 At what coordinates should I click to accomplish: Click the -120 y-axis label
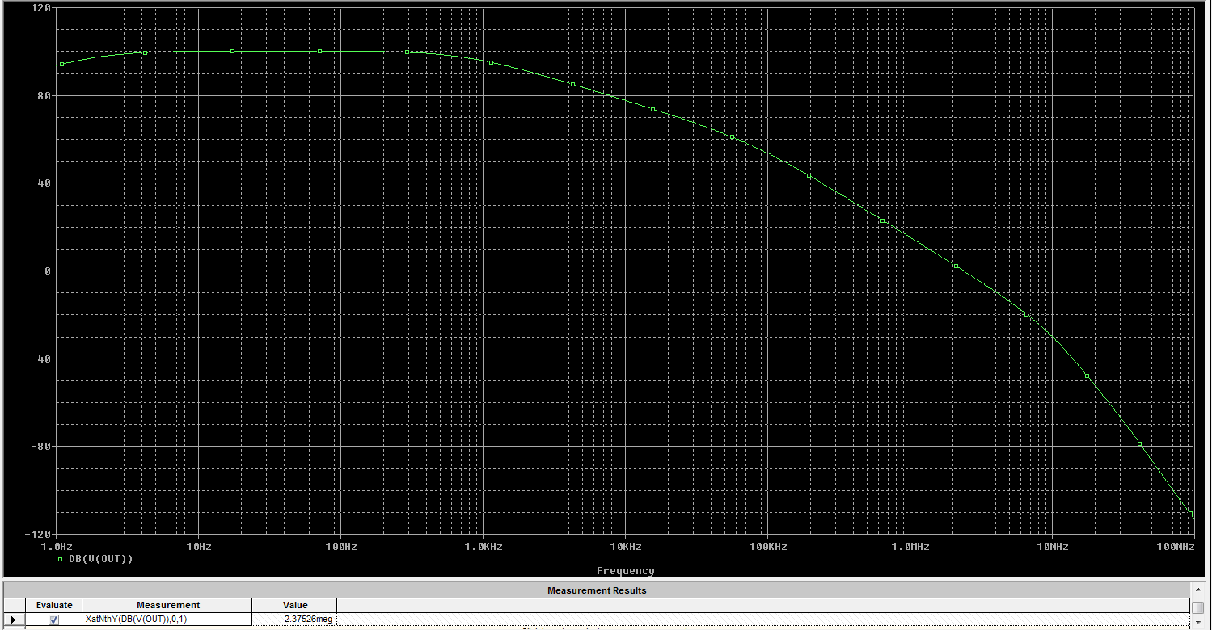click(x=38, y=534)
